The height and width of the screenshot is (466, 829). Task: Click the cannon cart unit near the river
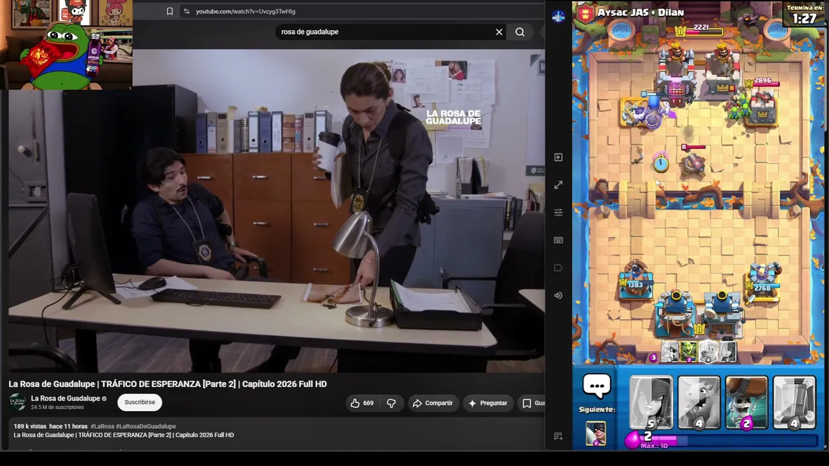pyautogui.click(x=692, y=165)
